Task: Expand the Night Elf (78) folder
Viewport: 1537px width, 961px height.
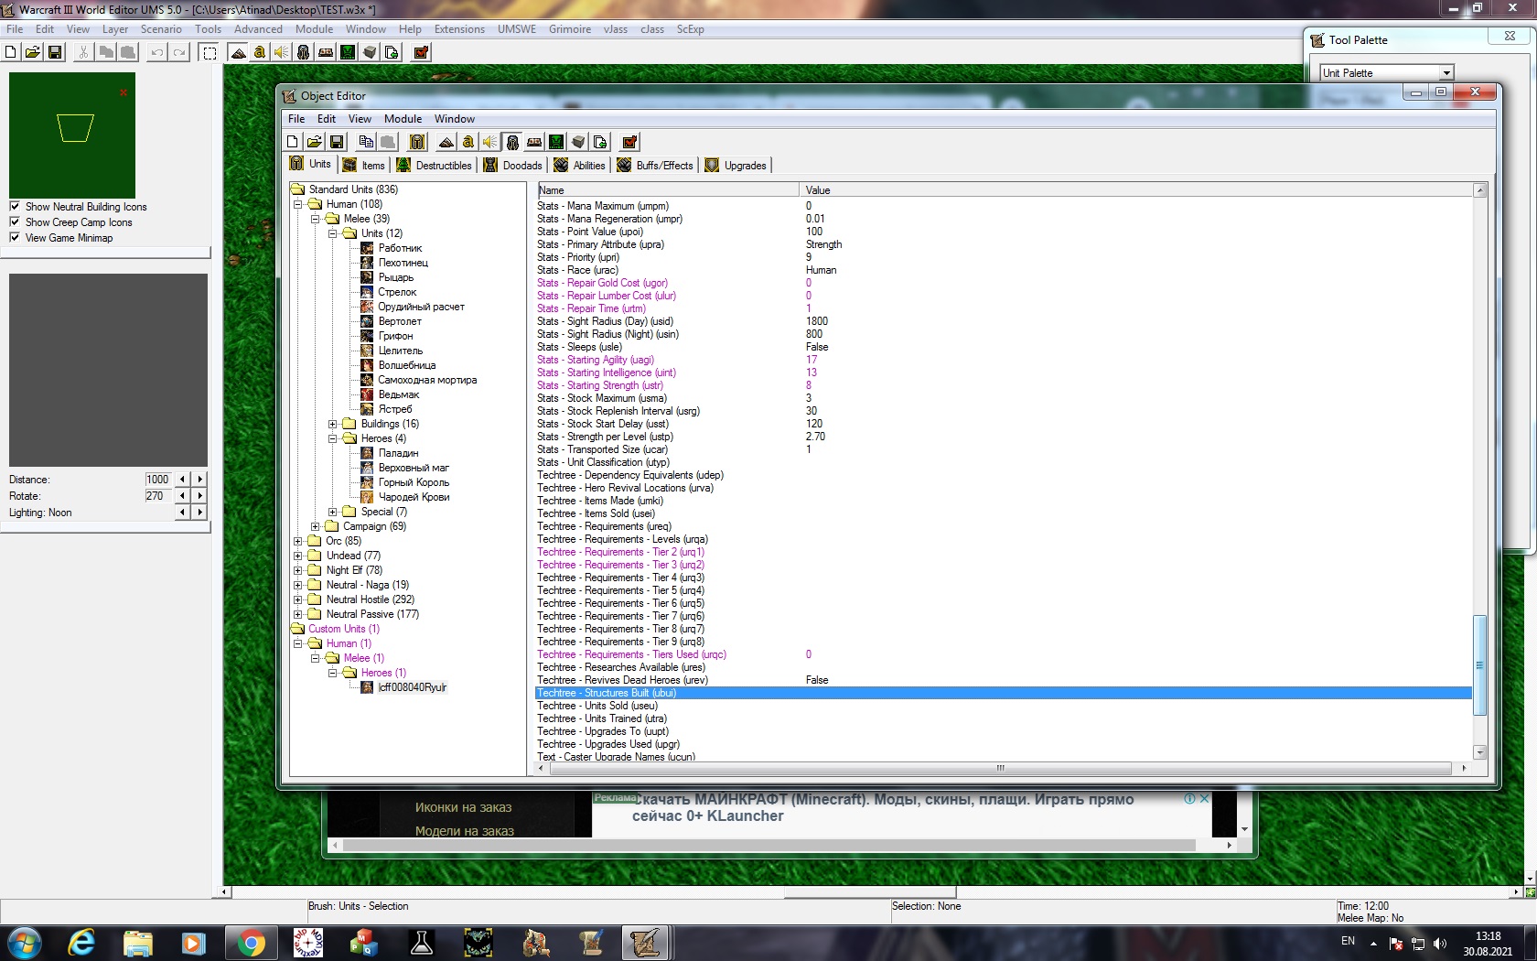Action: click(x=297, y=570)
